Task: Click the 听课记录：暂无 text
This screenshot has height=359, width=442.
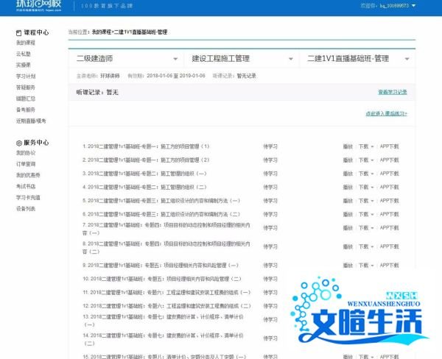Action: click(97, 93)
